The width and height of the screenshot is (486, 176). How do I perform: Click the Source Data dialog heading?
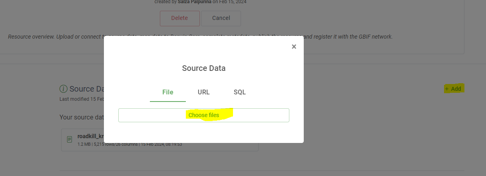[x=204, y=68]
